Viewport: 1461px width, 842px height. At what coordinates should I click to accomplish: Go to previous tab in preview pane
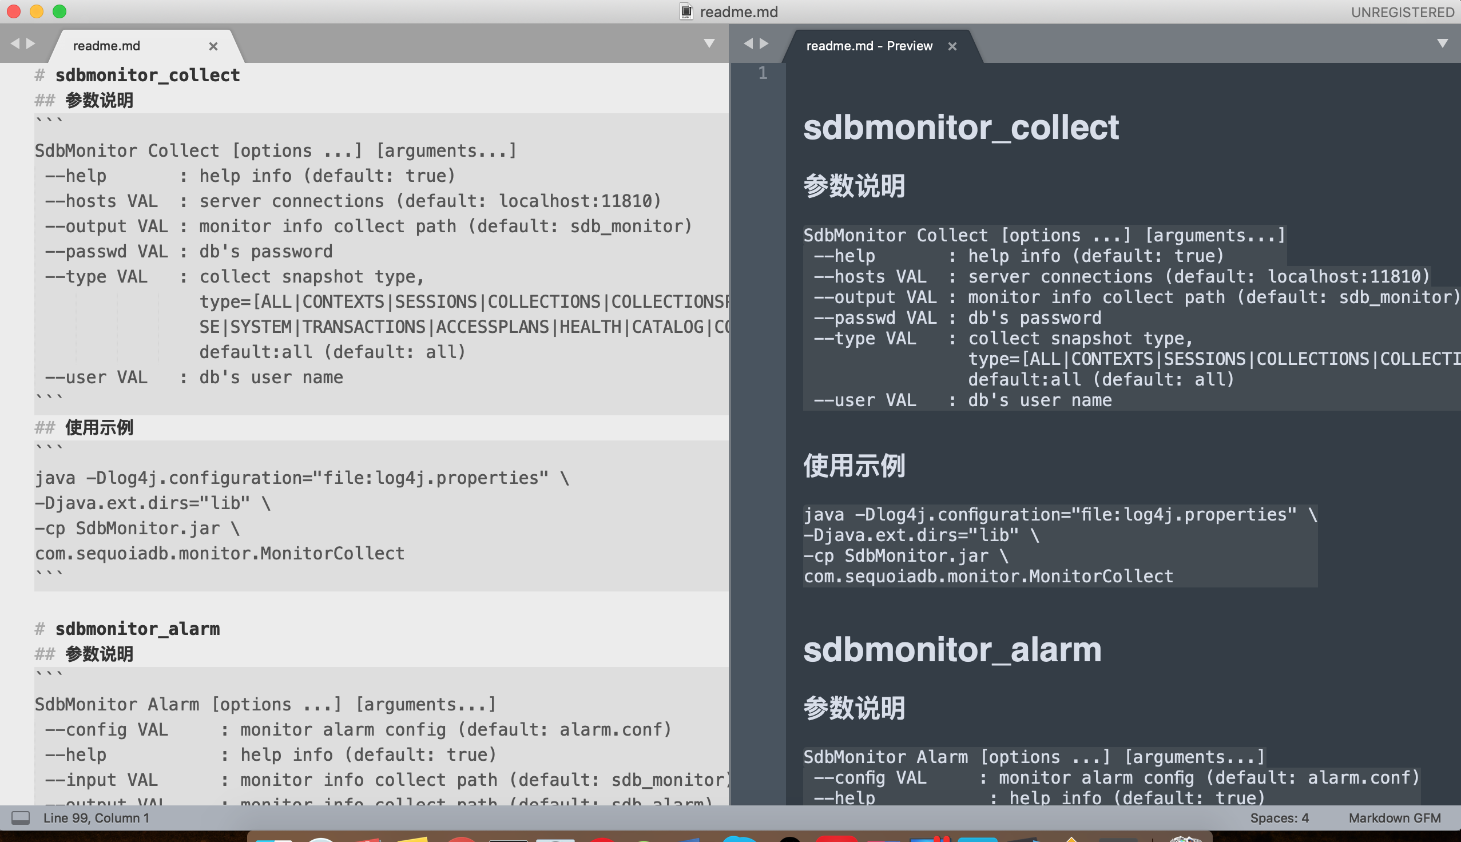point(748,43)
